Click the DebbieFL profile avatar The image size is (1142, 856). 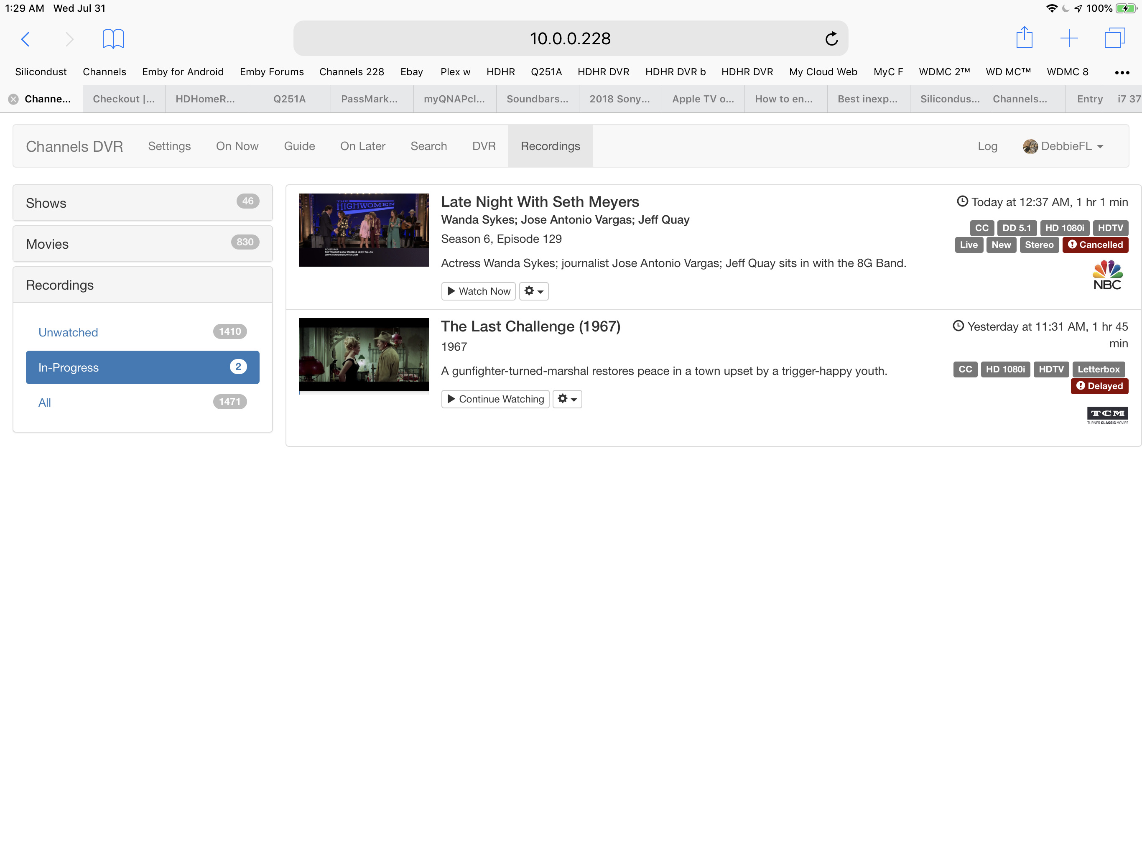[1030, 146]
